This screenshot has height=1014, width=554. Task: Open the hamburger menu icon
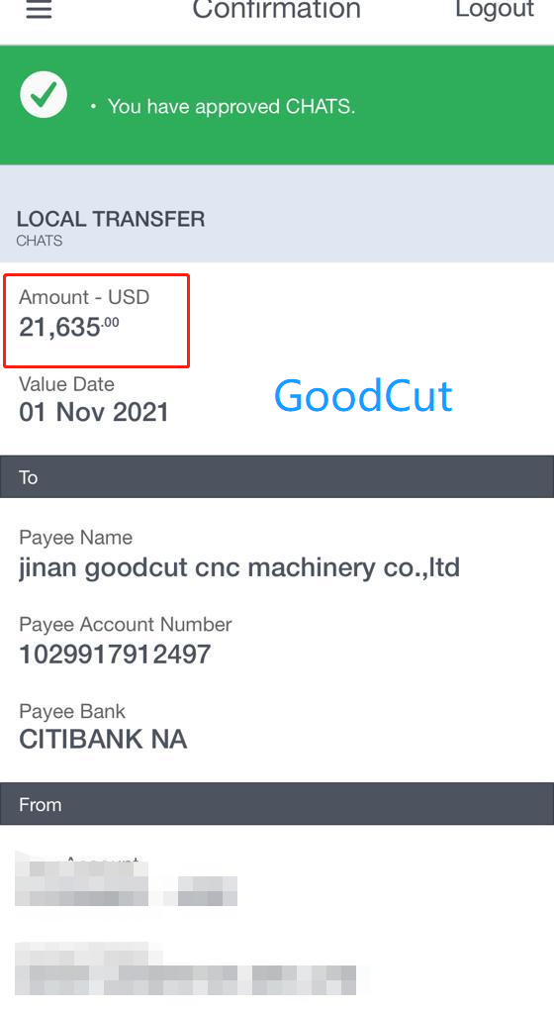(x=39, y=9)
